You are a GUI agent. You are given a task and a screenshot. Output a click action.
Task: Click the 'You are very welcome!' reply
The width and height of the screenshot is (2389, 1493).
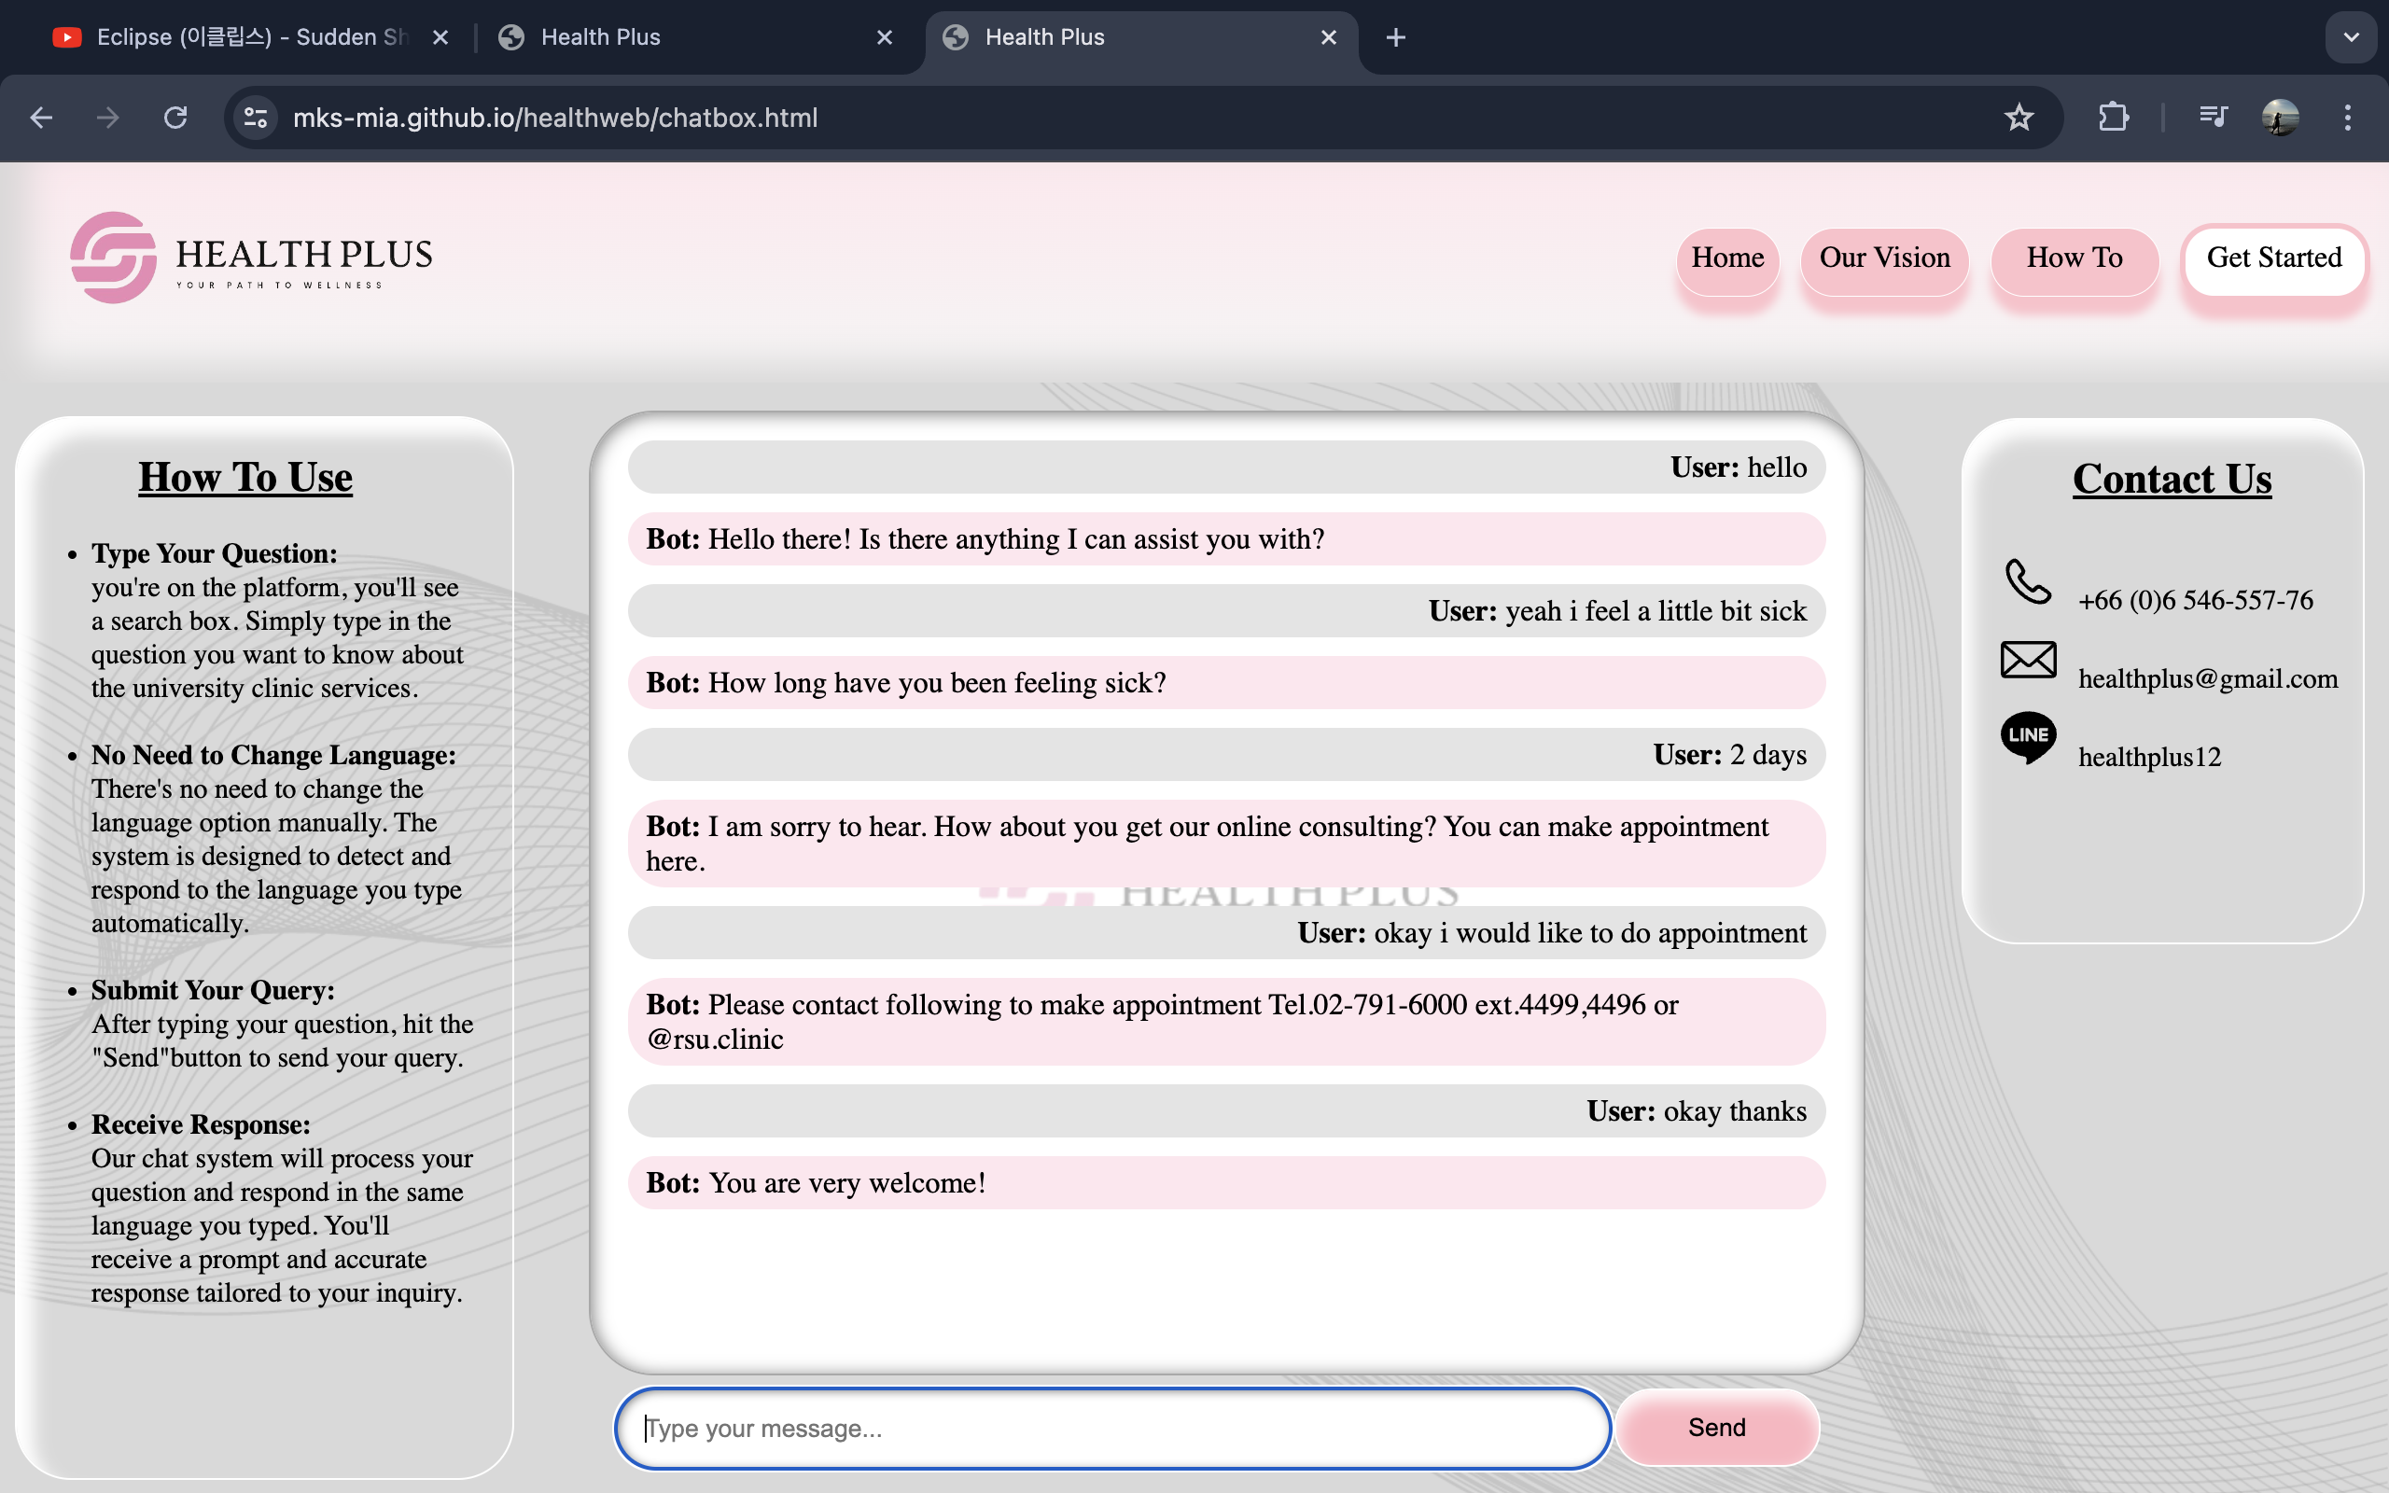(1226, 1183)
